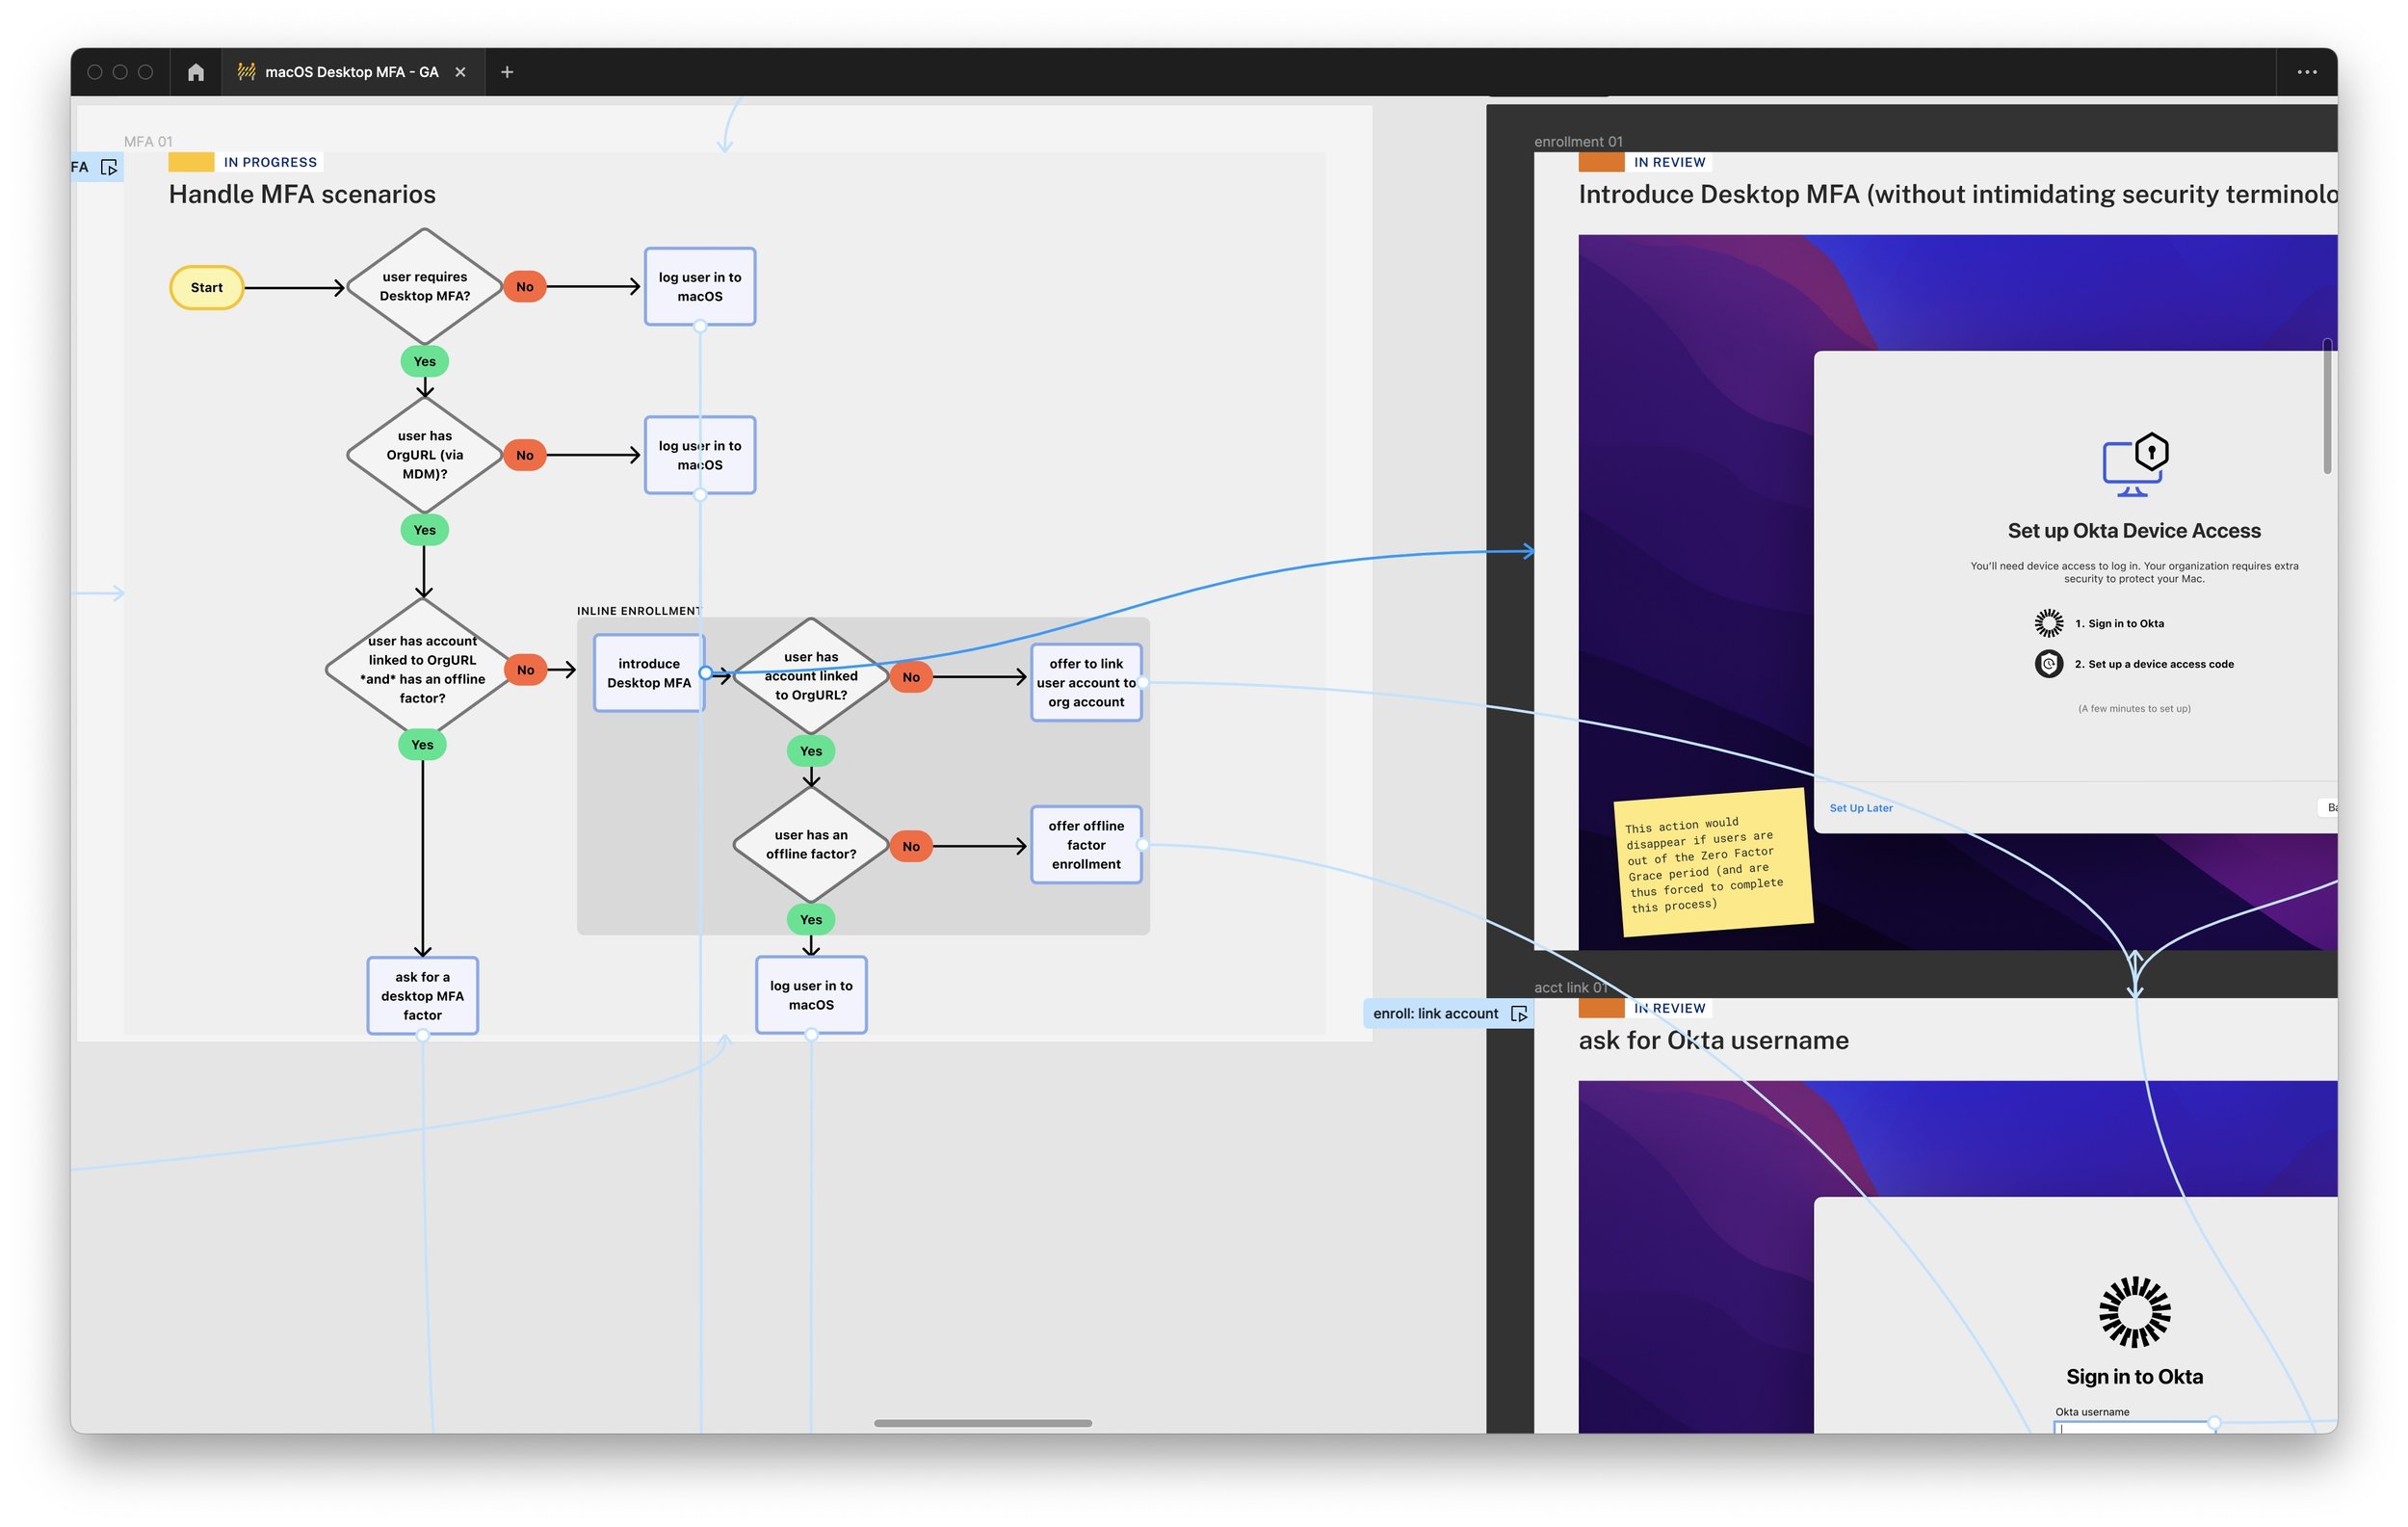Screen dimensions: 2408x1527
Task: Click the horizontal canvas scrollbar
Action: (x=982, y=1423)
